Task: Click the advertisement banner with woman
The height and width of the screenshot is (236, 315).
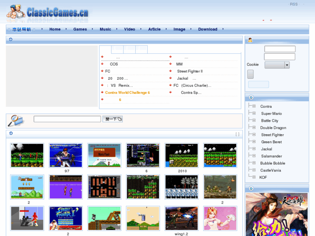Action: click(x=276, y=214)
